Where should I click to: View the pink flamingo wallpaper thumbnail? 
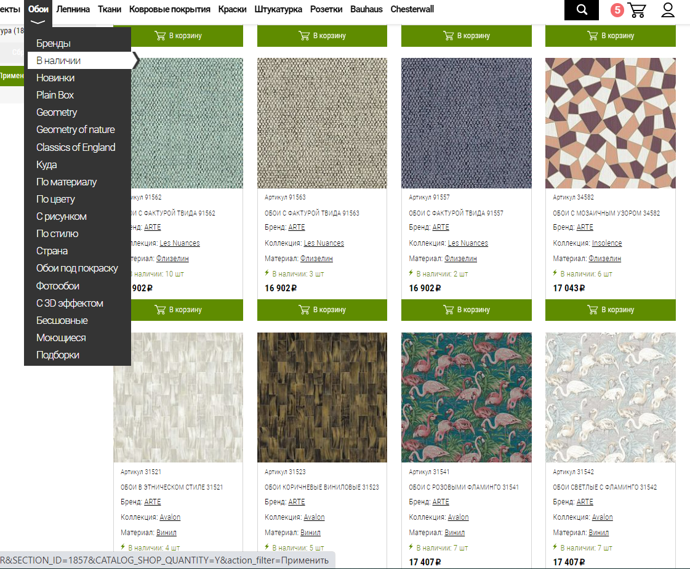[466, 397]
